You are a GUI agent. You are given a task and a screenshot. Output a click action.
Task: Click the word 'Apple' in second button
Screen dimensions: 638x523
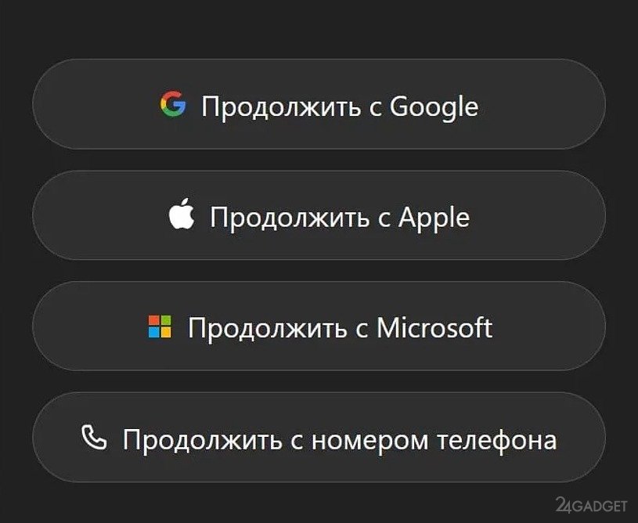click(434, 217)
